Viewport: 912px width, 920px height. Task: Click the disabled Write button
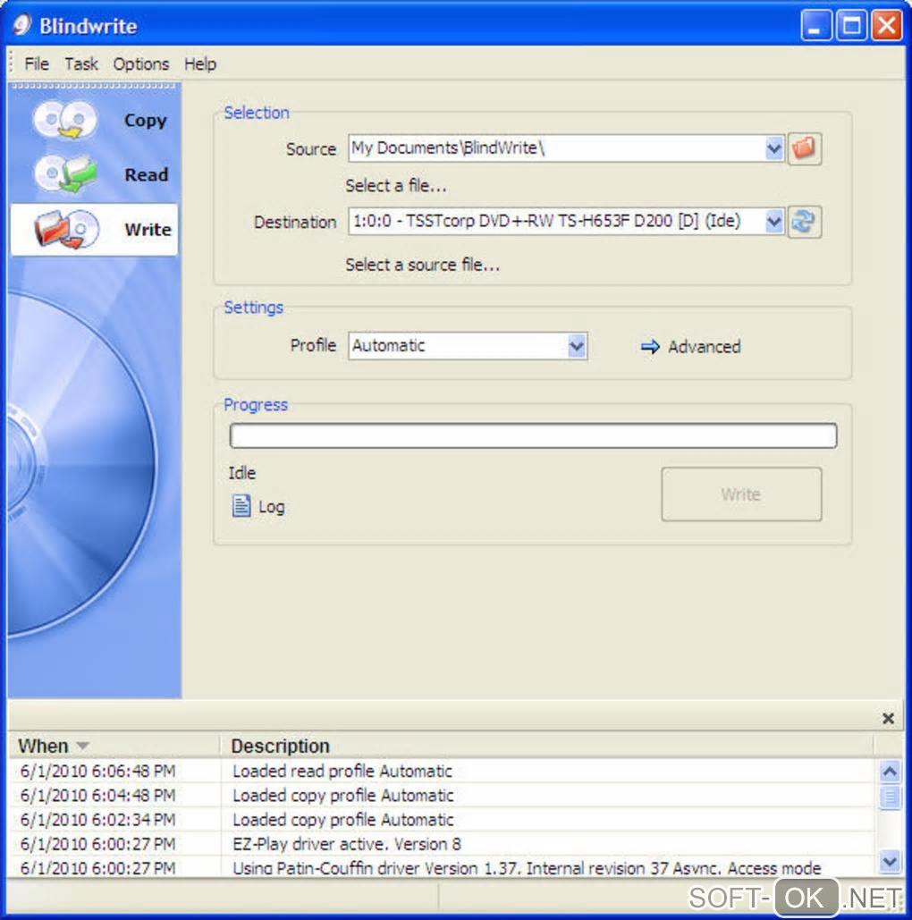741,494
